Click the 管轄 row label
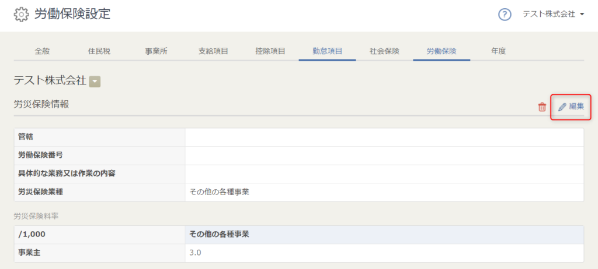This screenshot has height=269, width=598. 26,137
